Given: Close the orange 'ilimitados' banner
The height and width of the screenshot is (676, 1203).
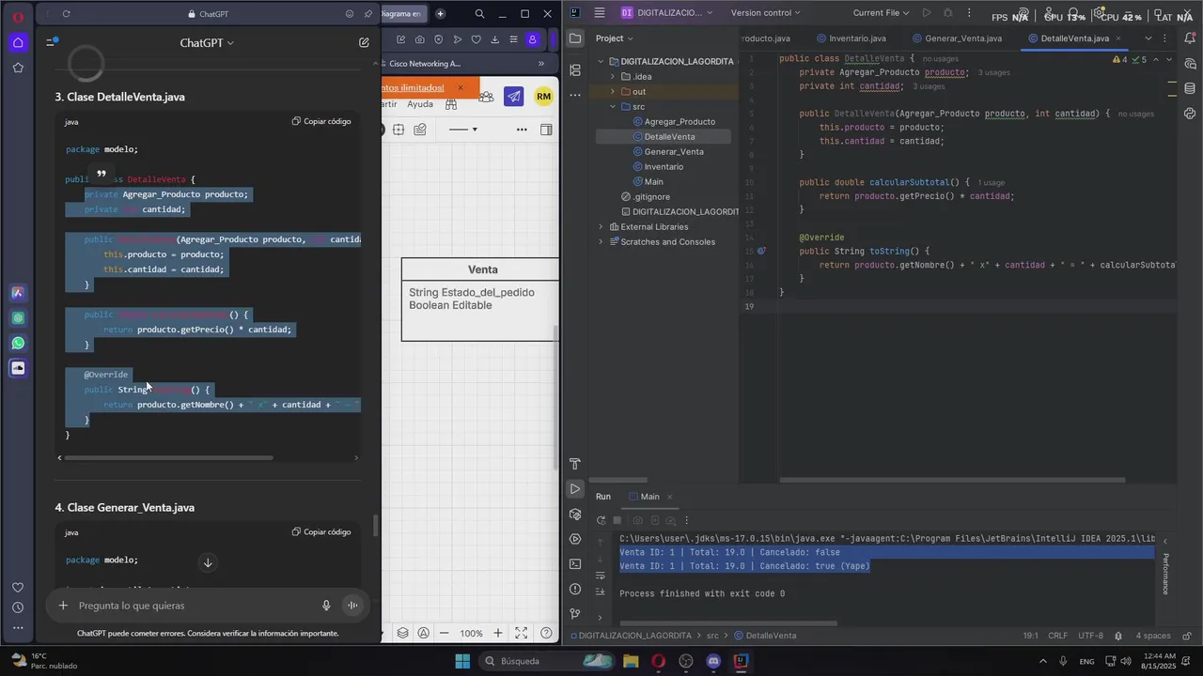Looking at the screenshot, I should point(460,88).
